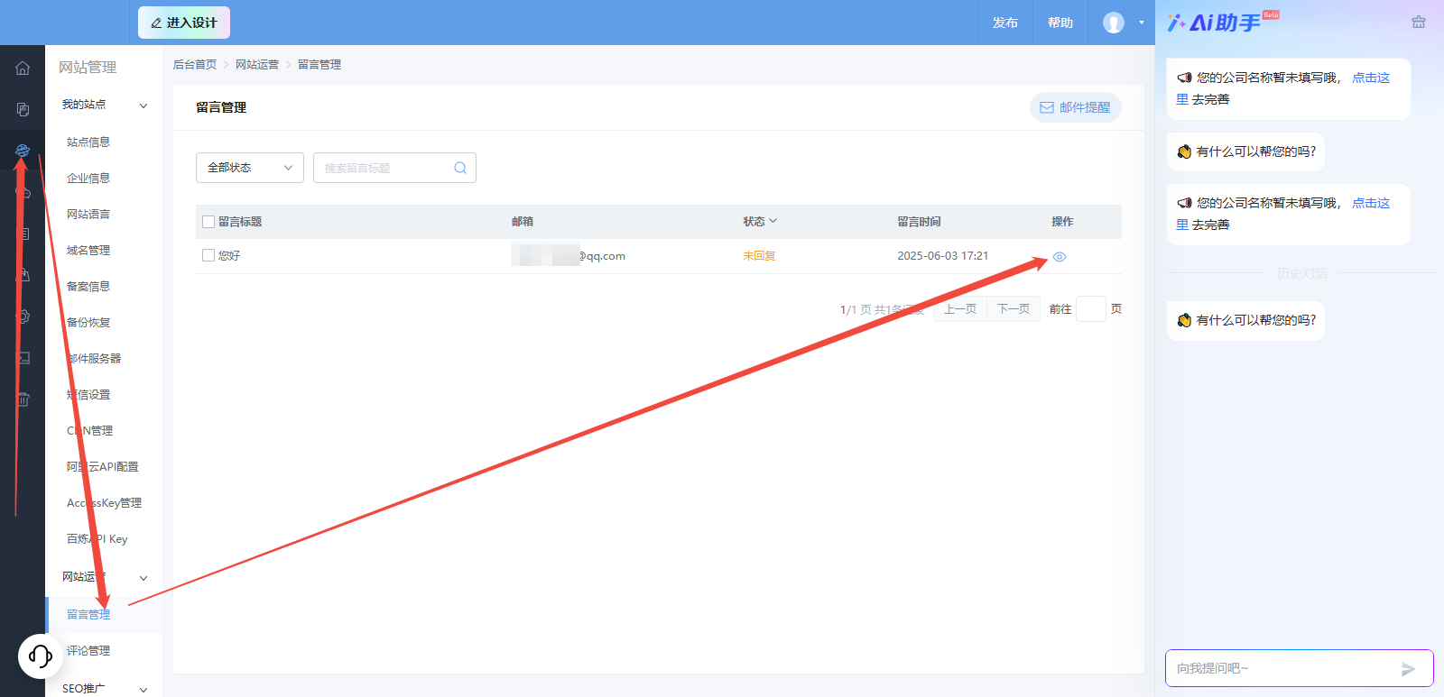This screenshot has width=1444, height=697.
Task: Click the AI assistant send arrow
Action: [x=1408, y=669]
